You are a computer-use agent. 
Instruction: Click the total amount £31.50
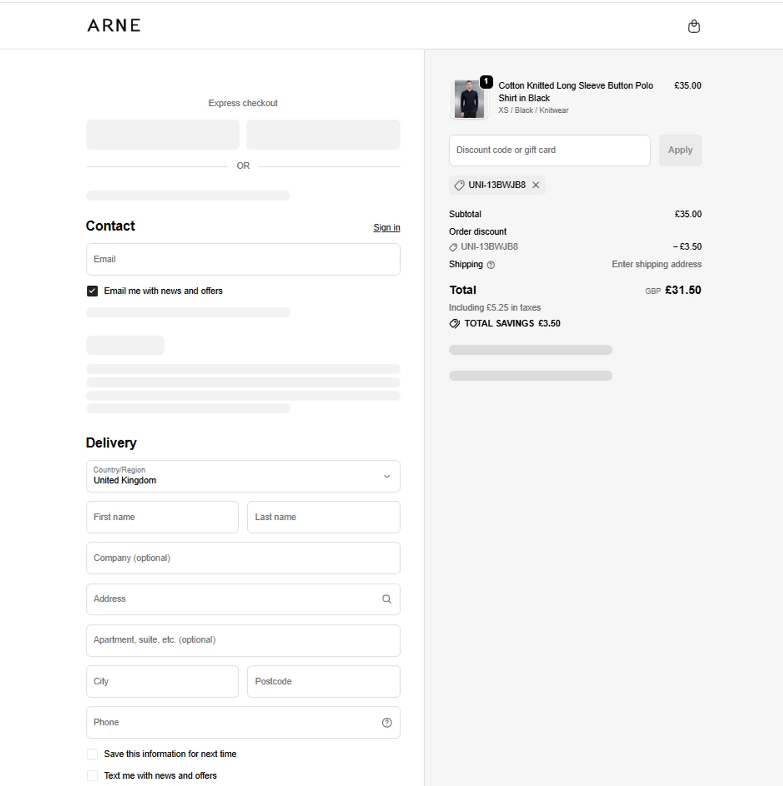click(683, 290)
